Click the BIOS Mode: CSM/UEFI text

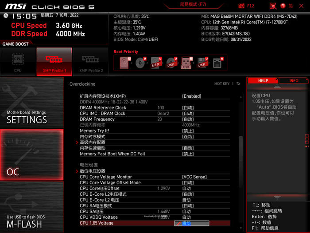136,39
